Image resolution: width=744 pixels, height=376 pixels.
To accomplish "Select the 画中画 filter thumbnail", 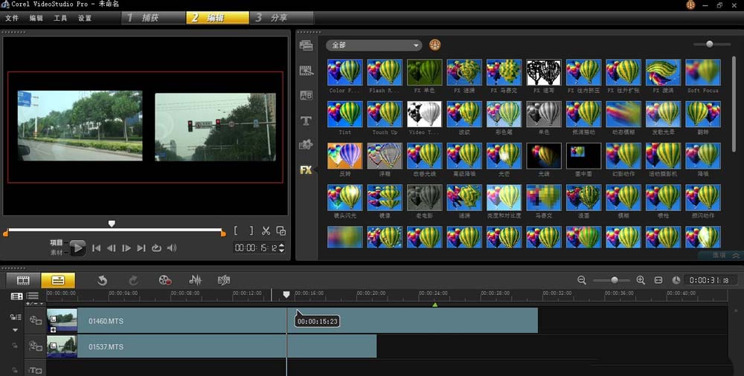I will click(583, 155).
